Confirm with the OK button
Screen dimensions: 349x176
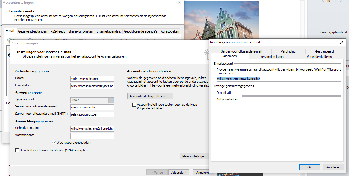(309, 167)
